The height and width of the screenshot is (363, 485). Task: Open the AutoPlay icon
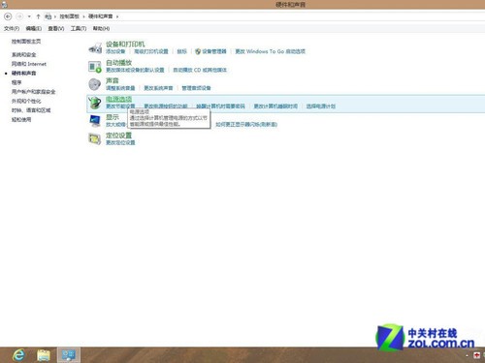(x=95, y=67)
